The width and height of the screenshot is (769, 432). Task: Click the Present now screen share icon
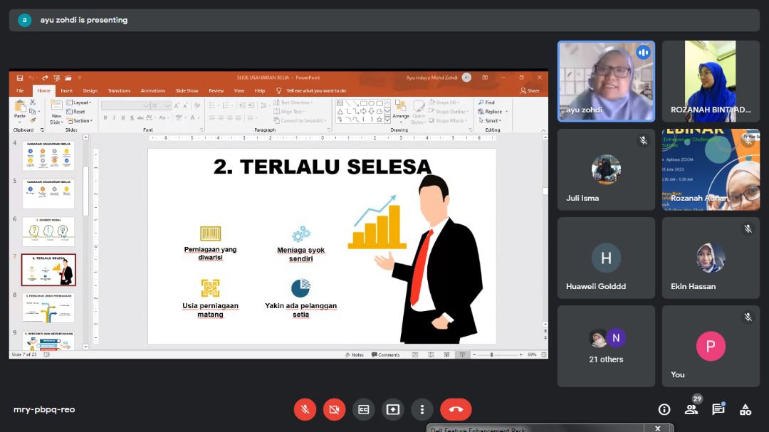392,409
